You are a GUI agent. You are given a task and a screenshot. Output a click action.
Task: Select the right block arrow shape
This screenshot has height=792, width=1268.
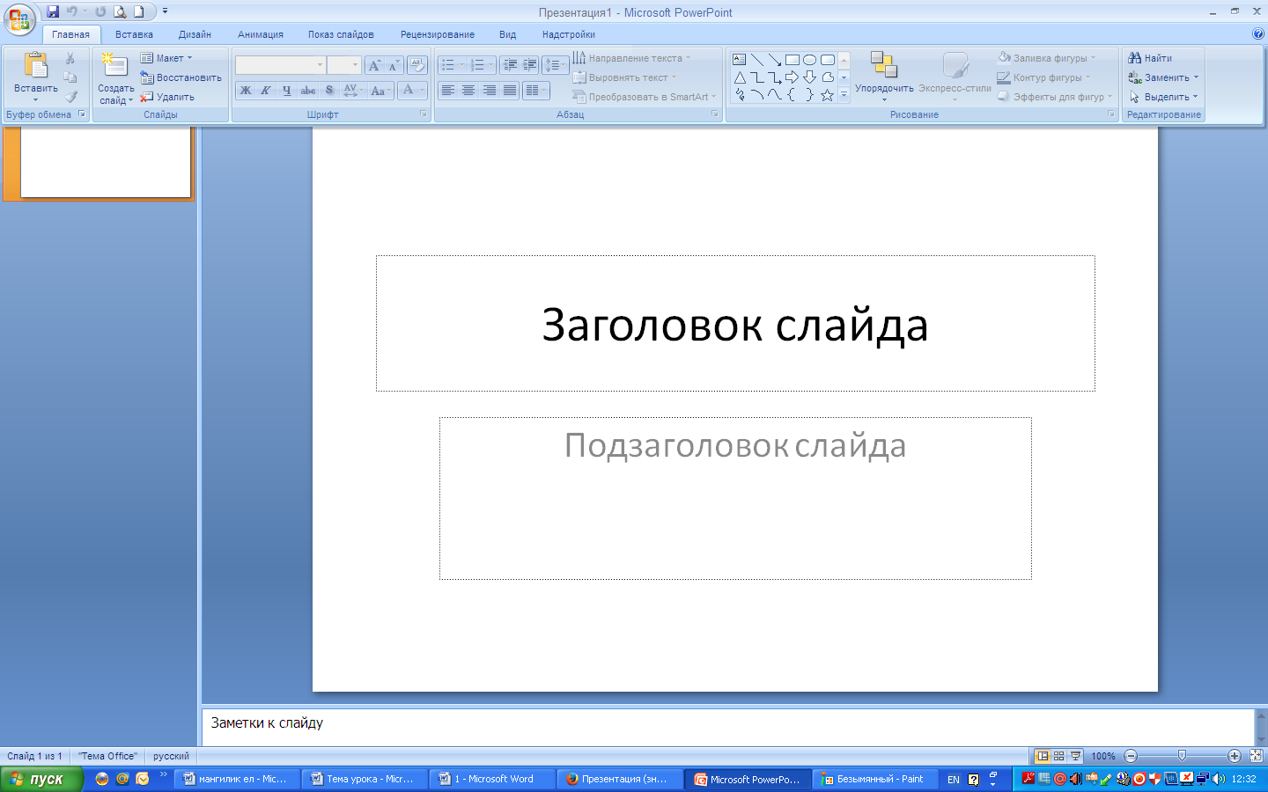[x=792, y=77]
